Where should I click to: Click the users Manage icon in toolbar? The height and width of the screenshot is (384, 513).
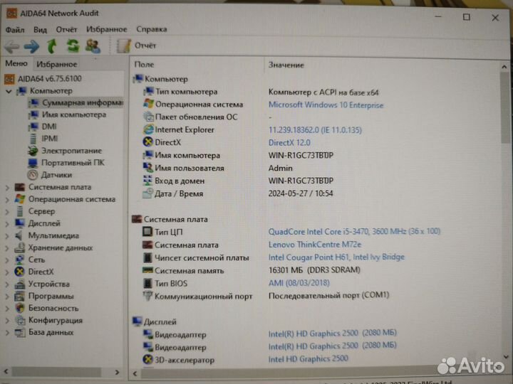(93, 46)
